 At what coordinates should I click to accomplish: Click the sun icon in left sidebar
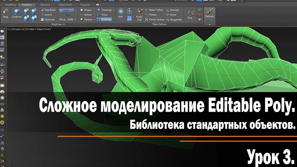click(2, 116)
